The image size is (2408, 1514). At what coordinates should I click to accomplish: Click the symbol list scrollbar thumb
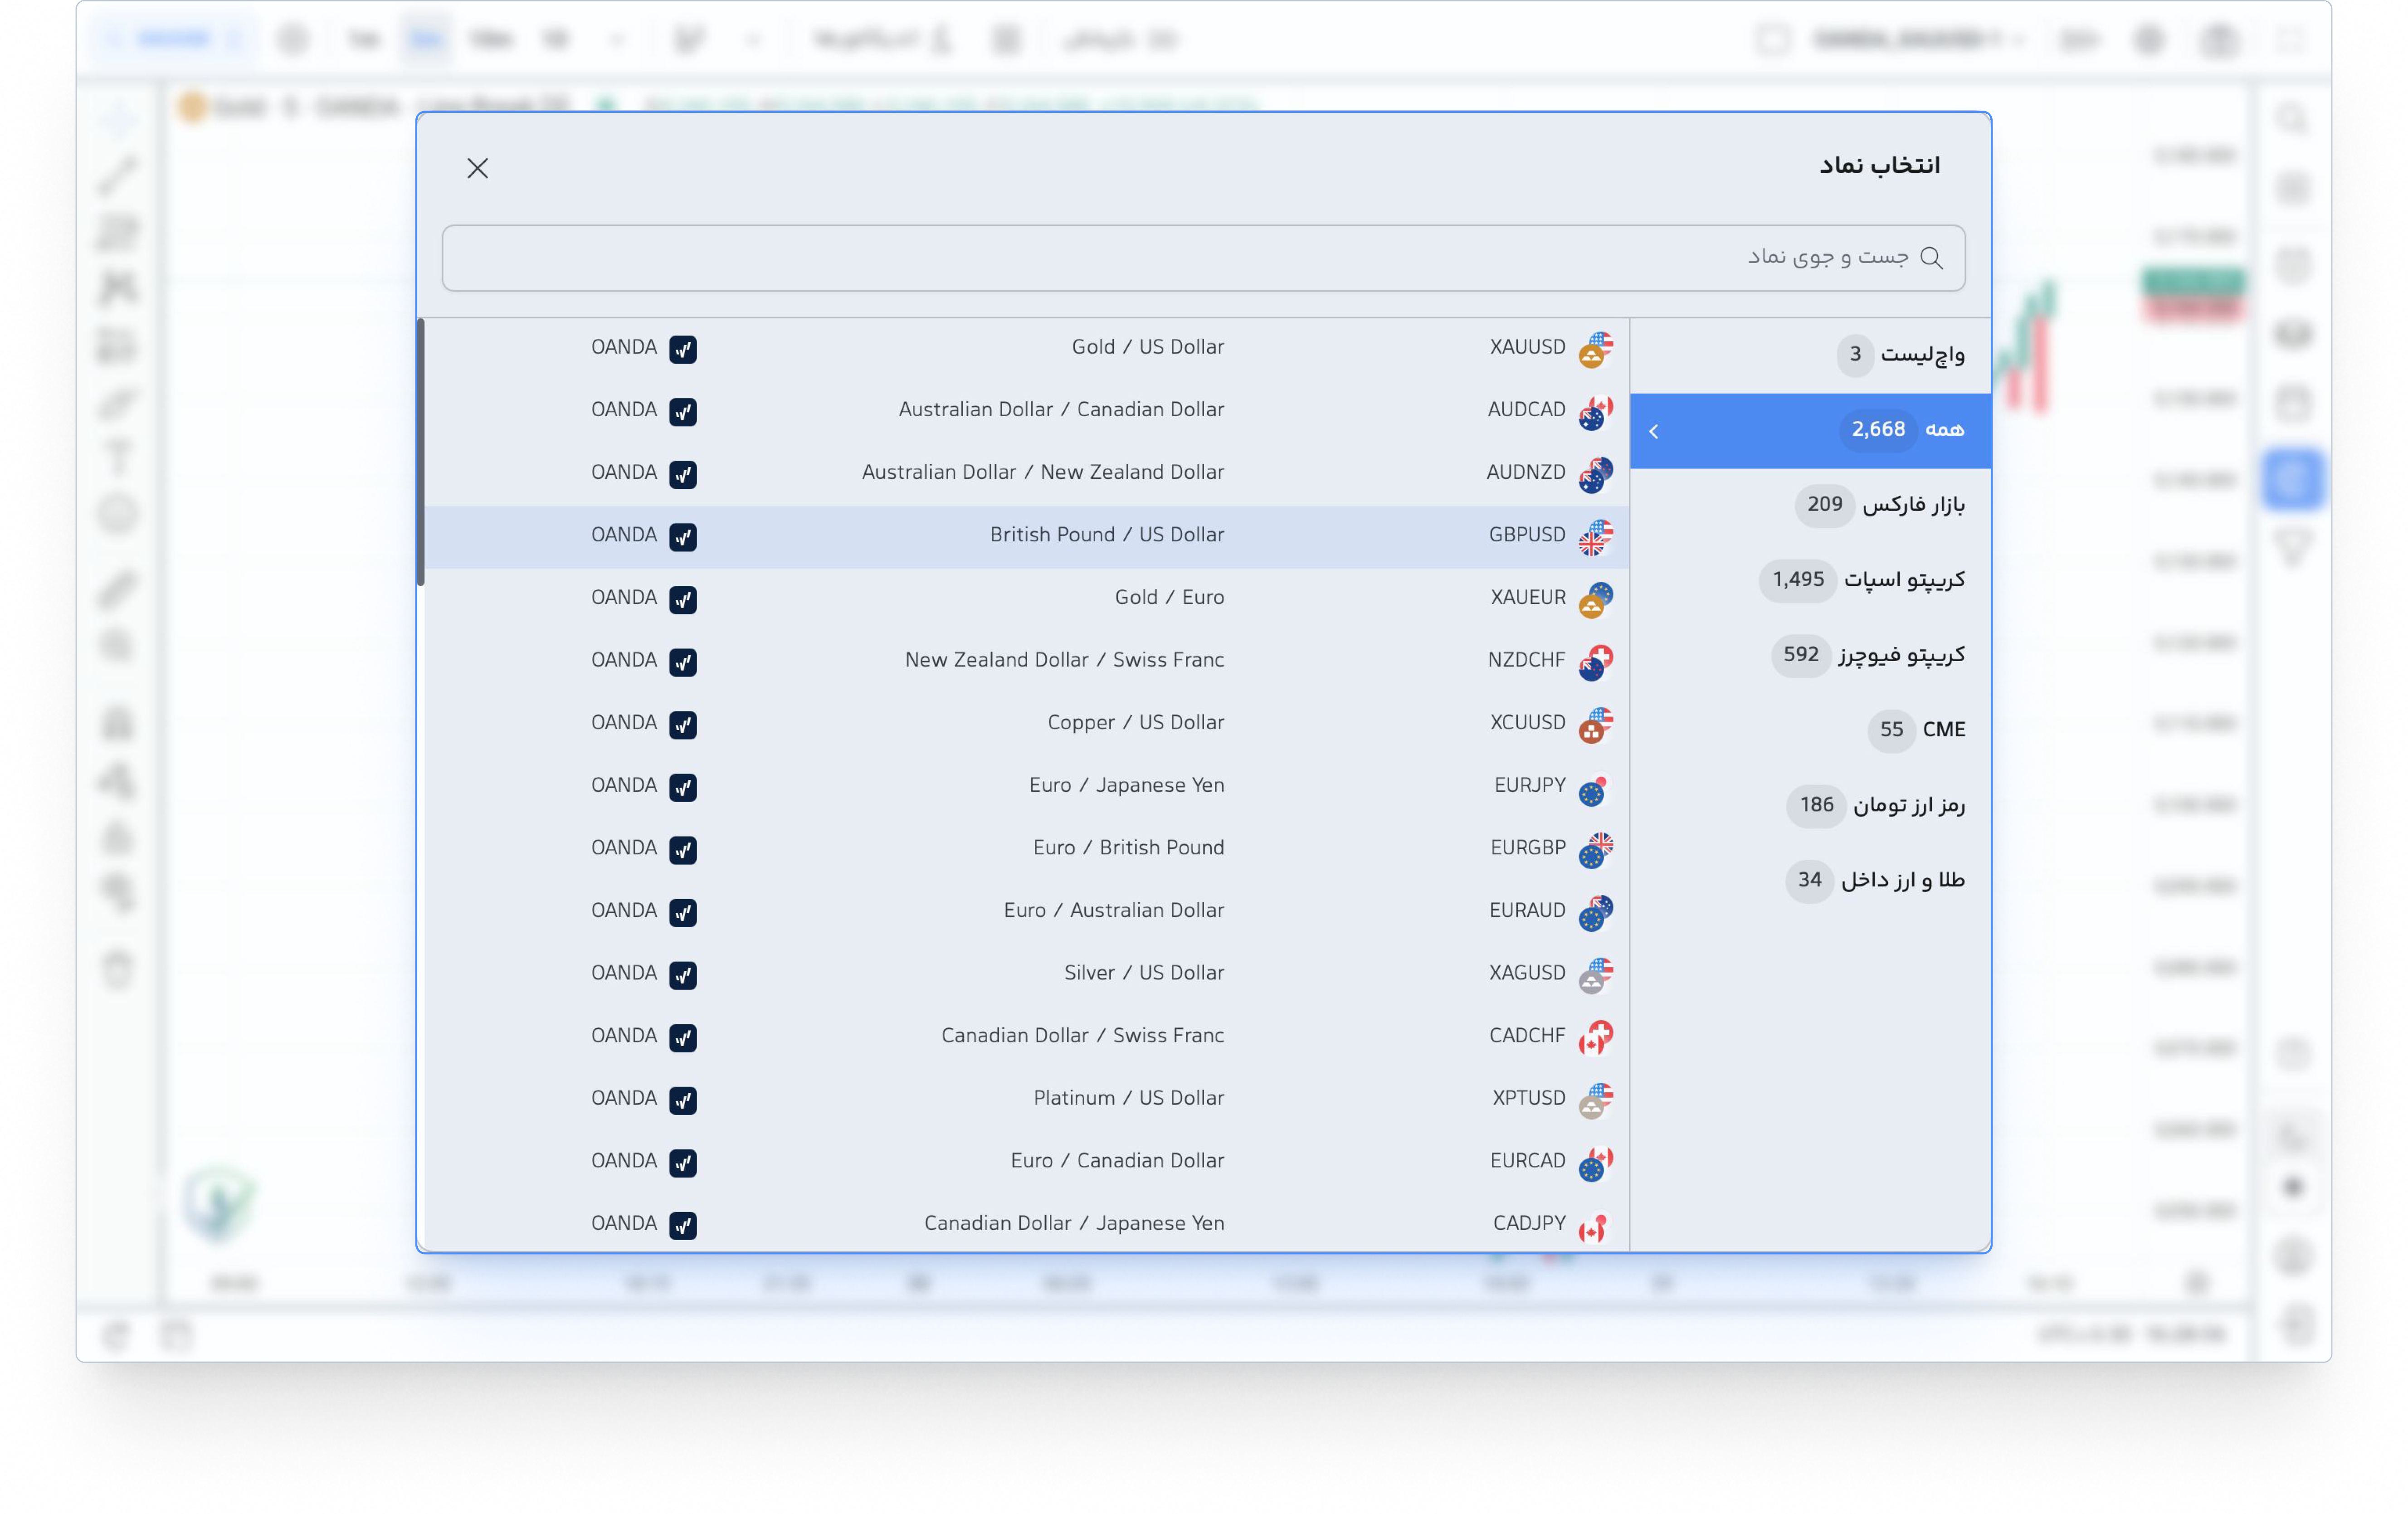click(421, 452)
